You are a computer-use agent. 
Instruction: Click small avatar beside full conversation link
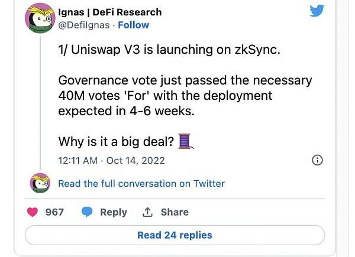click(40, 183)
